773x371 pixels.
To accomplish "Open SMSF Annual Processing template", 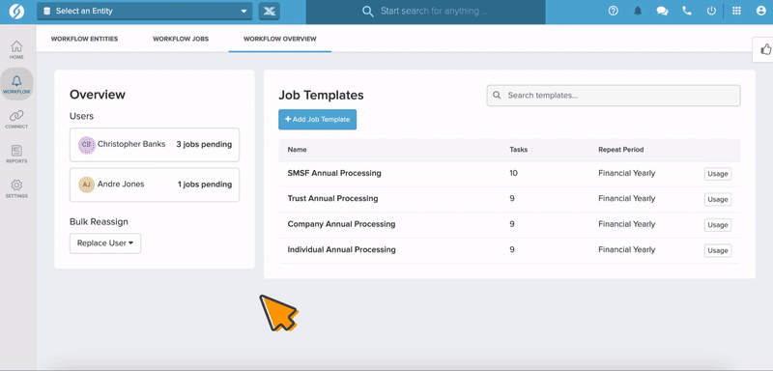I will click(x=334, y=174).
